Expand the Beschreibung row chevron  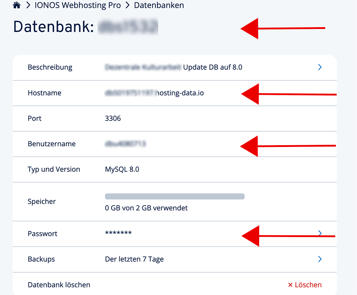tap(320, 67)
